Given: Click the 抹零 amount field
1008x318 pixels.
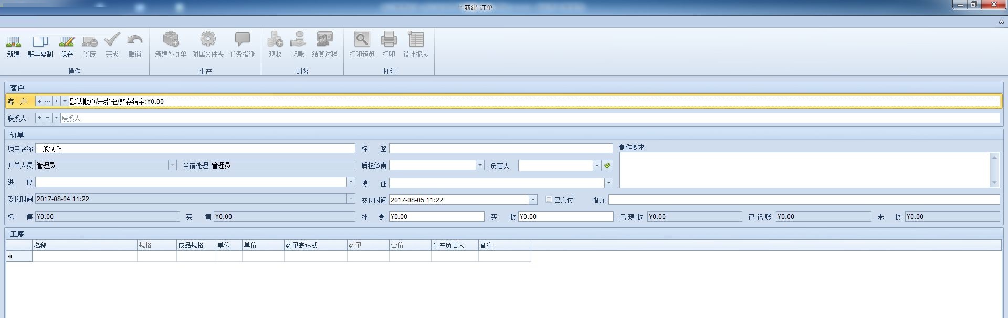Looking at the screenshot, I should [x=436, y=216].
